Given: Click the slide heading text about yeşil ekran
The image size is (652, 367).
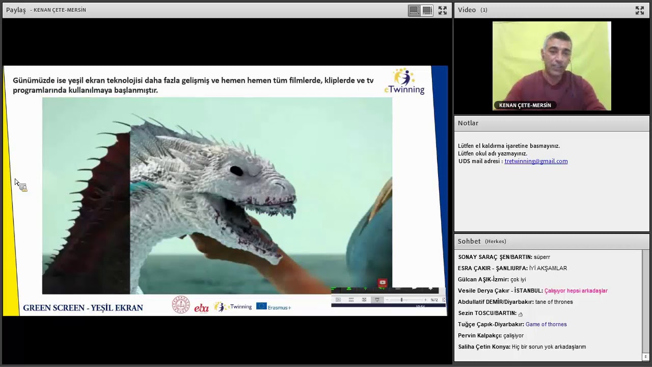Looking at the screenshot, I should [193, 85].
